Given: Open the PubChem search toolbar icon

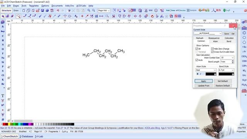Looking at the screenshot, I should click(171, 10).
